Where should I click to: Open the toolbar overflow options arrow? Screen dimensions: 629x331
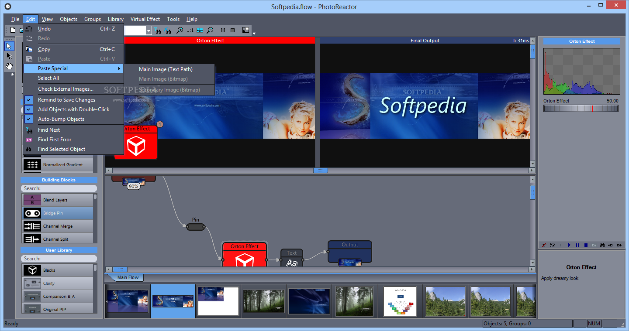[254, 33]
